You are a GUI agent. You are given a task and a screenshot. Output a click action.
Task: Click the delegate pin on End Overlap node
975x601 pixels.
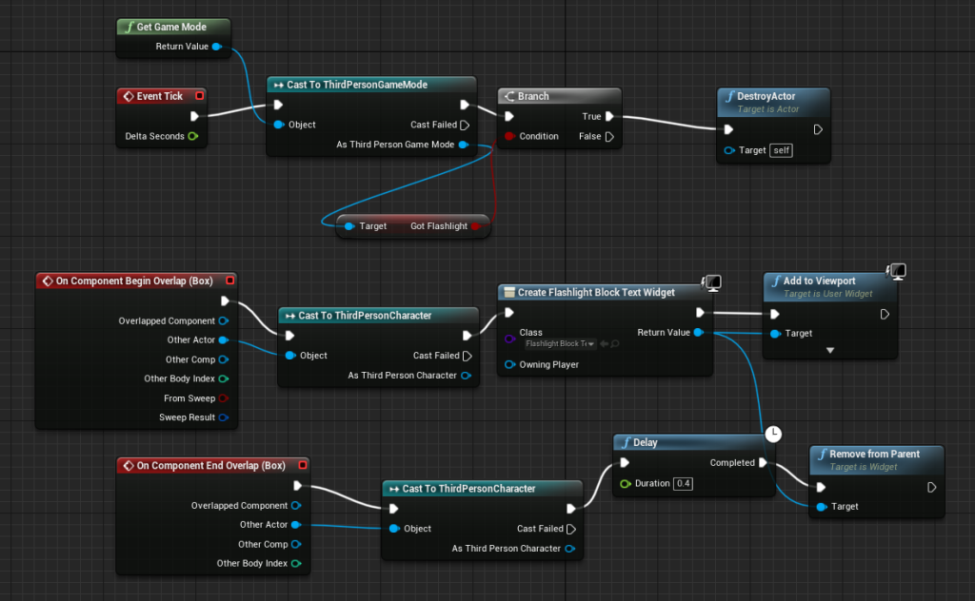pyautogui.click(x=303, y=465)
